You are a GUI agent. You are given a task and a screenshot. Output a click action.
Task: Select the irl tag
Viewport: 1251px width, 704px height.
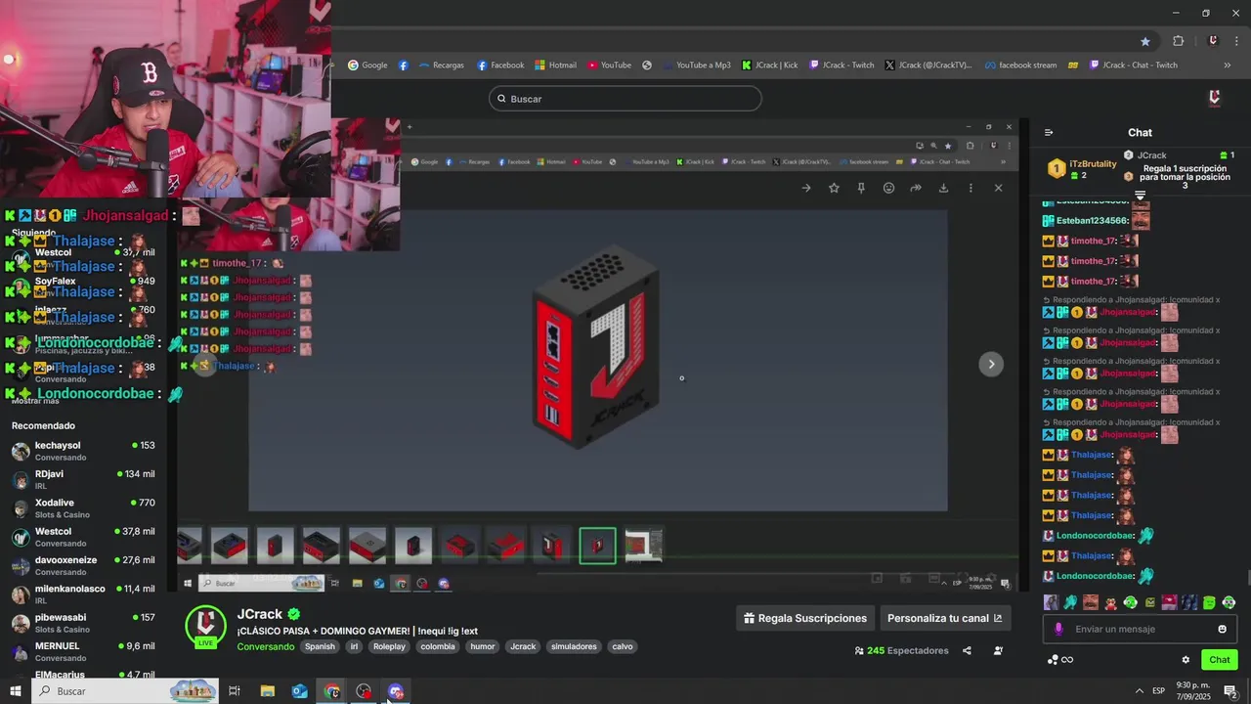[354, 646]
